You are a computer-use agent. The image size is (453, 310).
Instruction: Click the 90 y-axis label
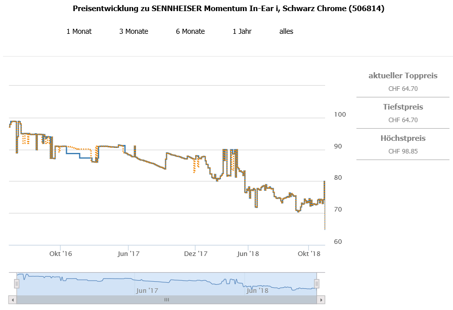click(x=338, y=146)
